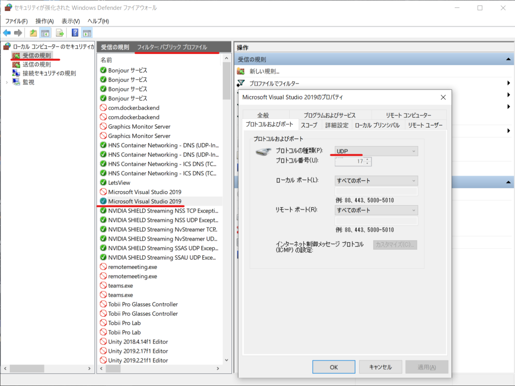Click the rule list vertical scrollbar thumb
This screenshot has width=515, height=386.
[227, 81]
